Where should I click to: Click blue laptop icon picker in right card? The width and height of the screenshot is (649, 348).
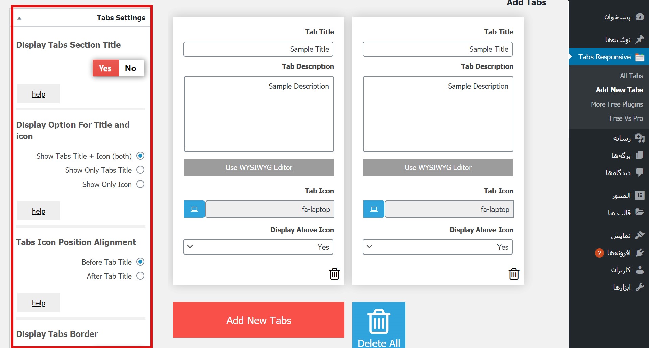pyautogui.click(x=374, y=209)
